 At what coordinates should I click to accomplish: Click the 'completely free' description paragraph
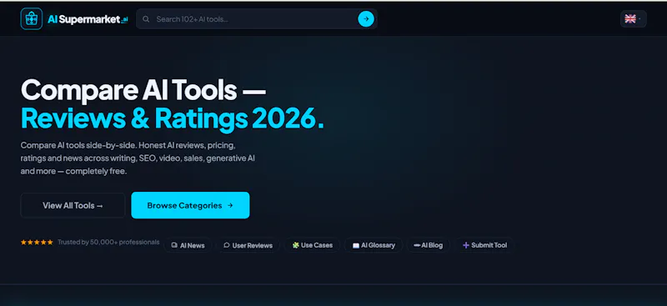[x=138, y=158]
